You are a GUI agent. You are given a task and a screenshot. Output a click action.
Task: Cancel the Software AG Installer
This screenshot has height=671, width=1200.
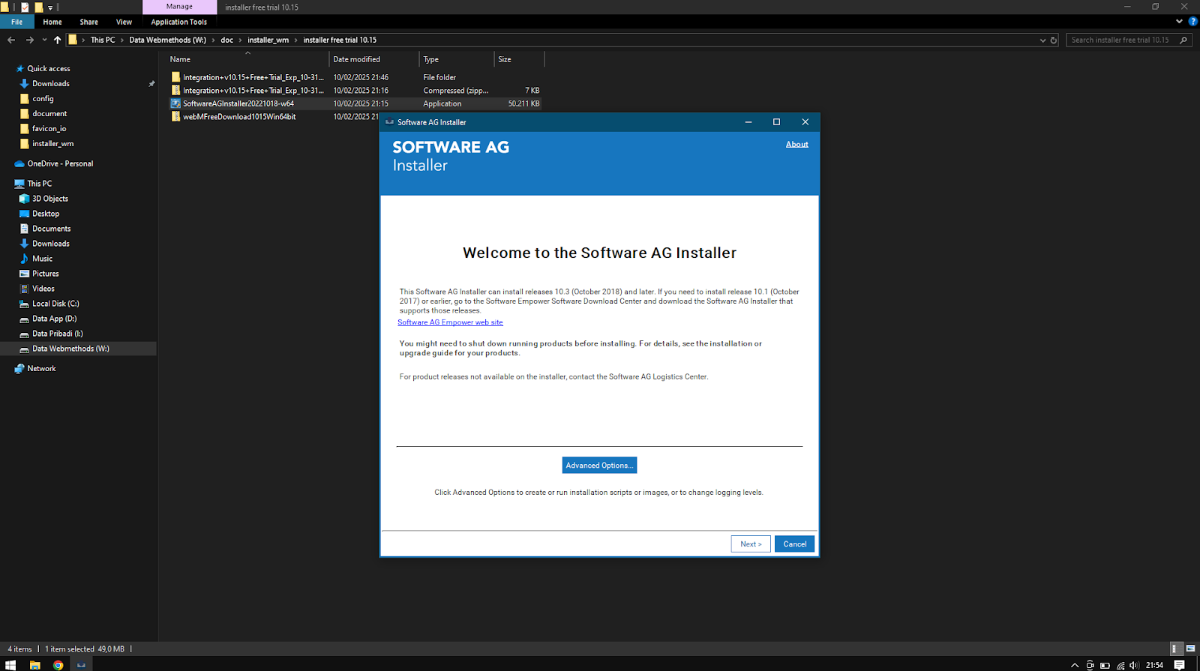(x=794, y=544)
